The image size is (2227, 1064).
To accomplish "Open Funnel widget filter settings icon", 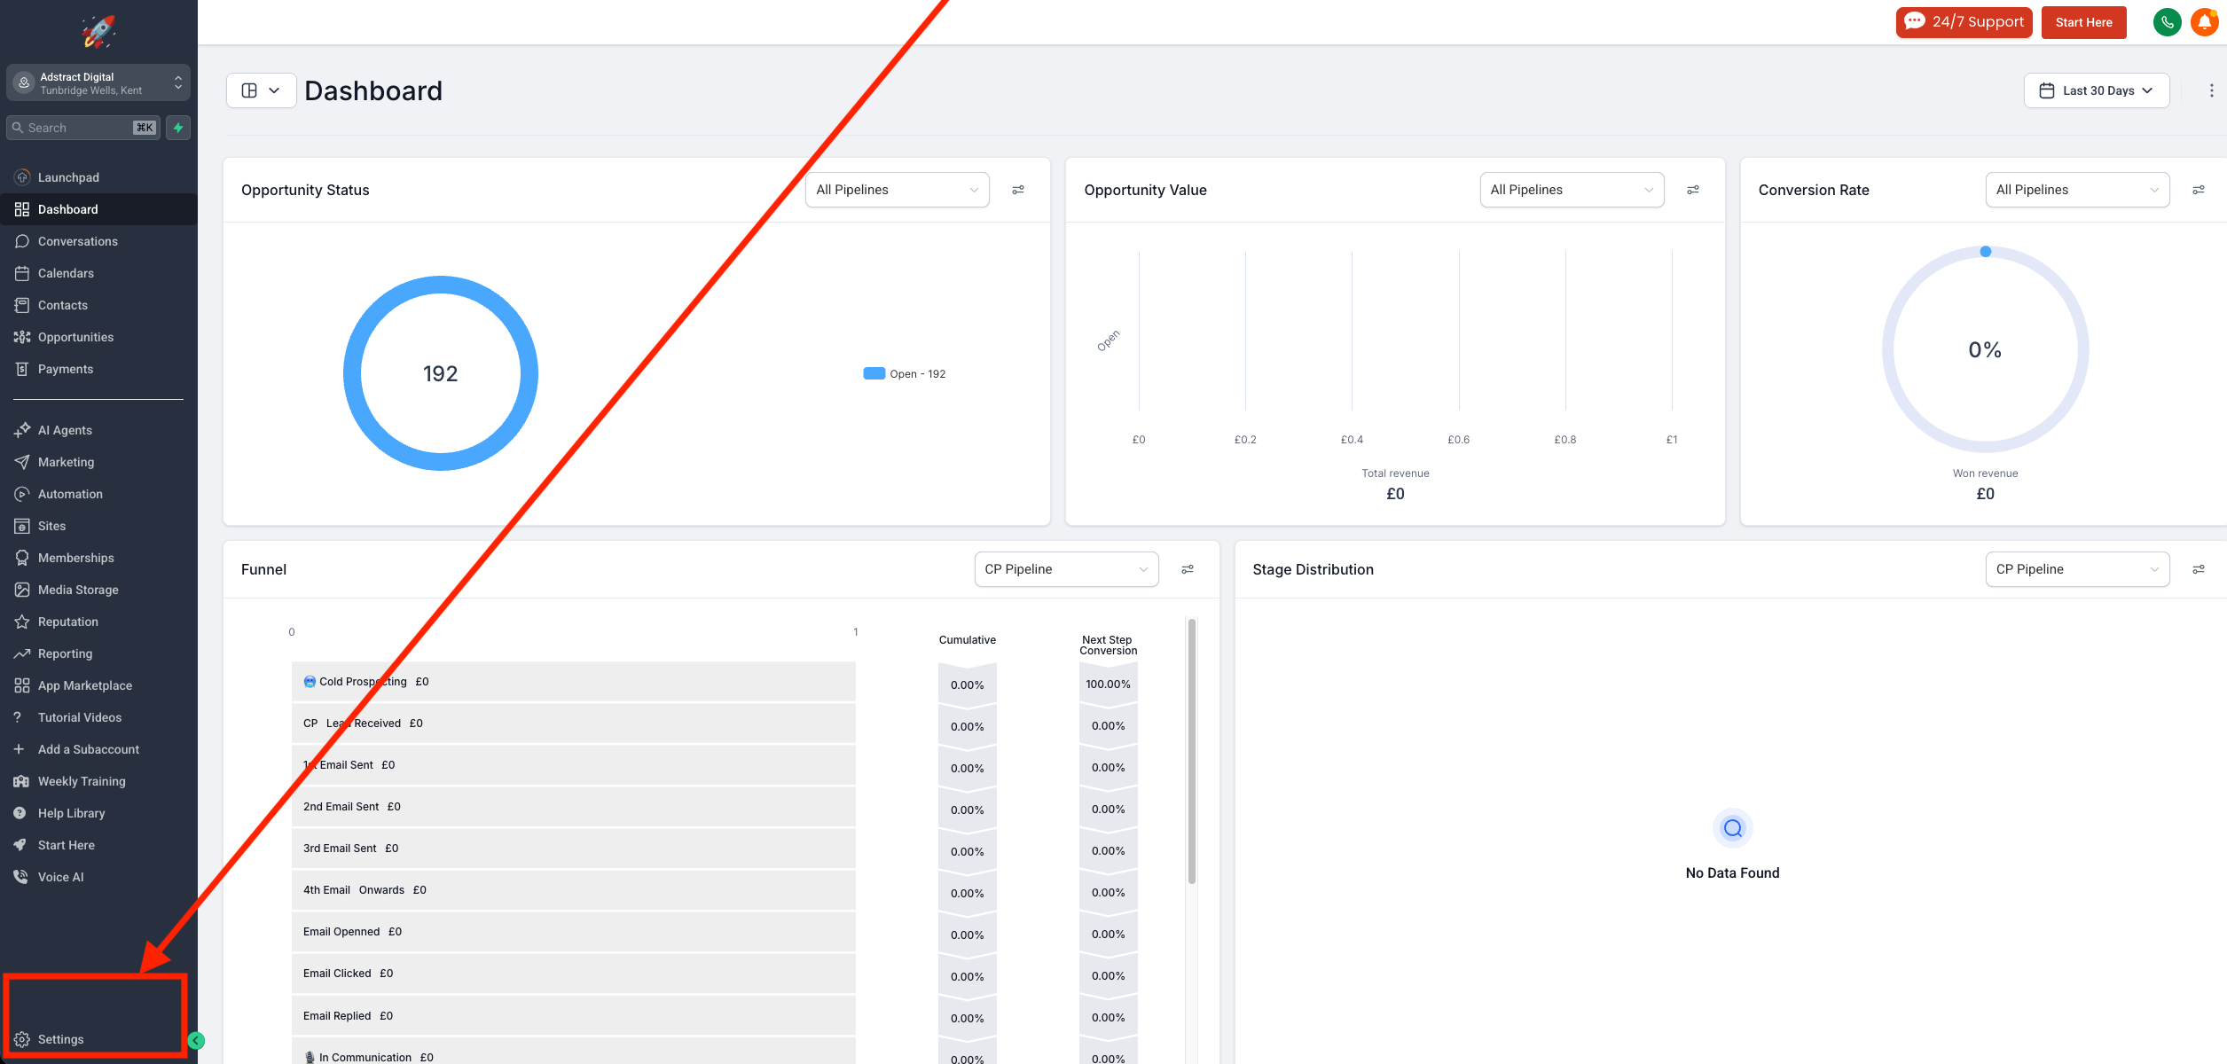I will click(1188, 569).
